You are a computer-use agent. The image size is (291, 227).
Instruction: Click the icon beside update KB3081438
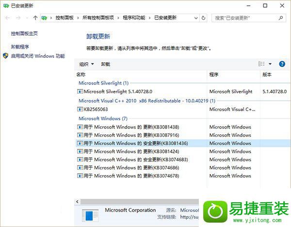[80, 127]
